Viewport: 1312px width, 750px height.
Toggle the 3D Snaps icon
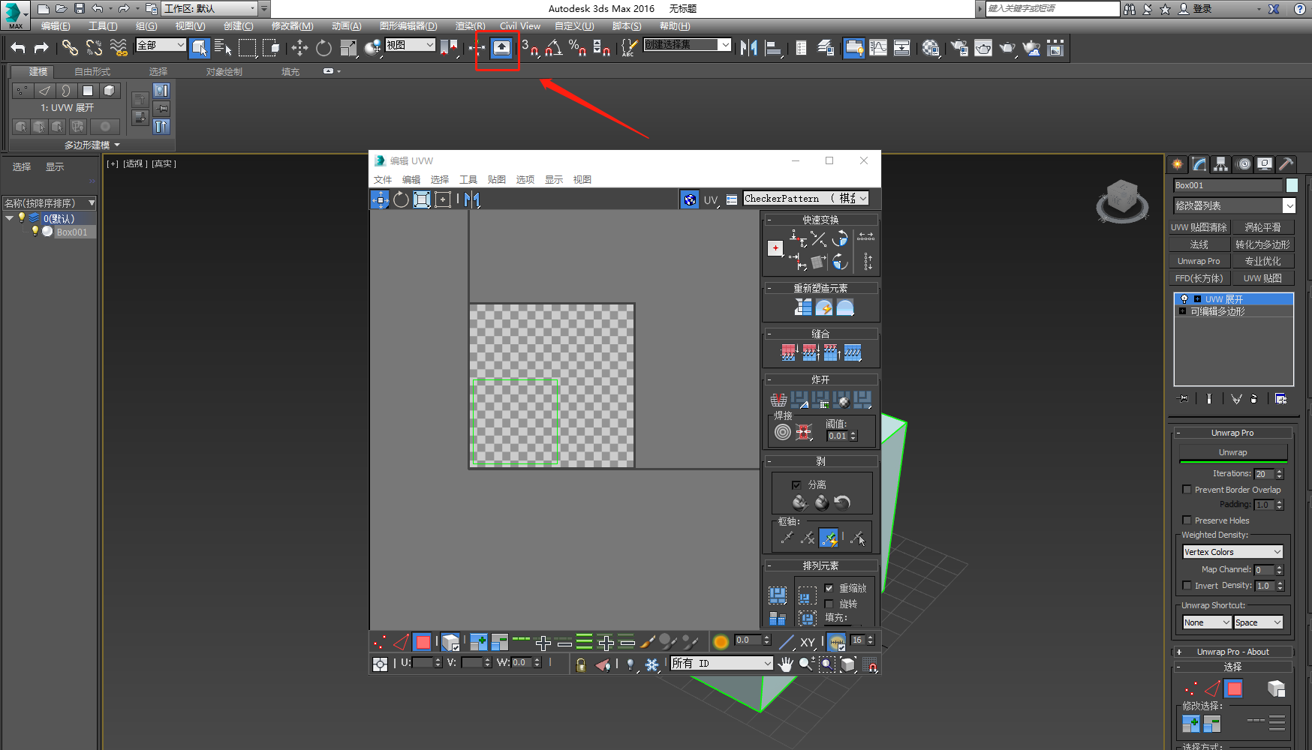click(x=530, y=48)
